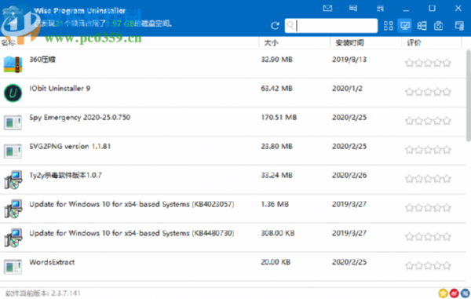Select Update for Windows 10 KB4023057 entry
471x299 pixels.
[233, 208]
